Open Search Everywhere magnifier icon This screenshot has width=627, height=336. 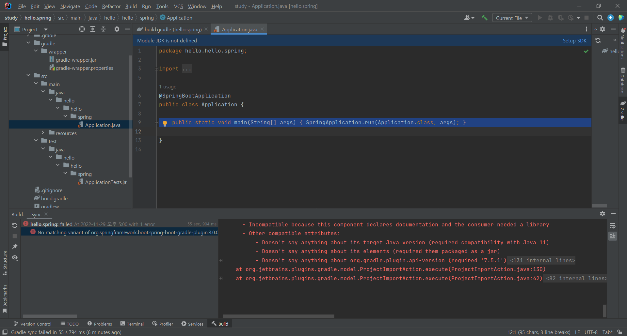tap(600, 18)
